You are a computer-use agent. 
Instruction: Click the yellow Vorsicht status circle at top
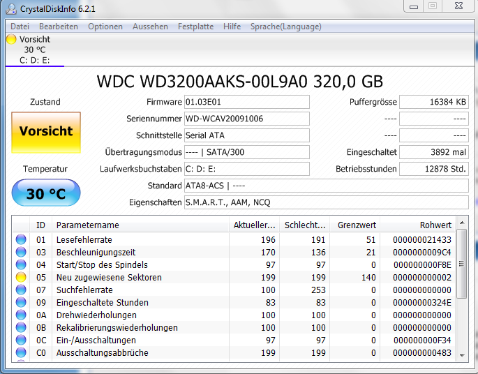[x=11, y=39]
